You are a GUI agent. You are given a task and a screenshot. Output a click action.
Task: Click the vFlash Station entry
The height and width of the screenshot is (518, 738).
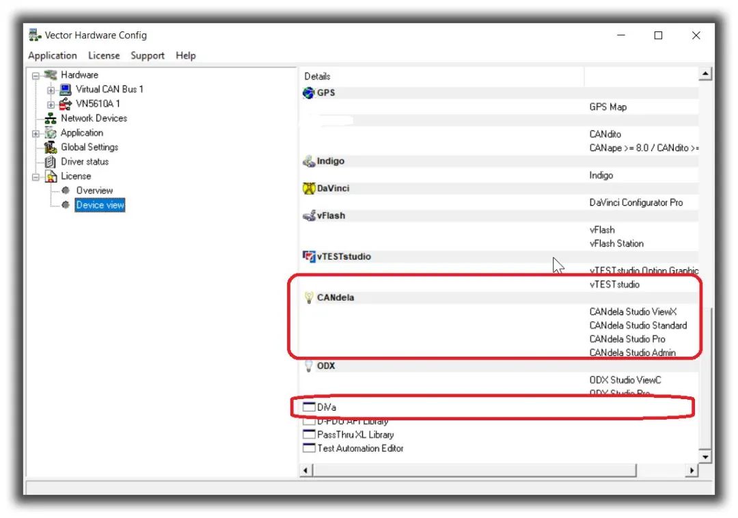[616, 243]
